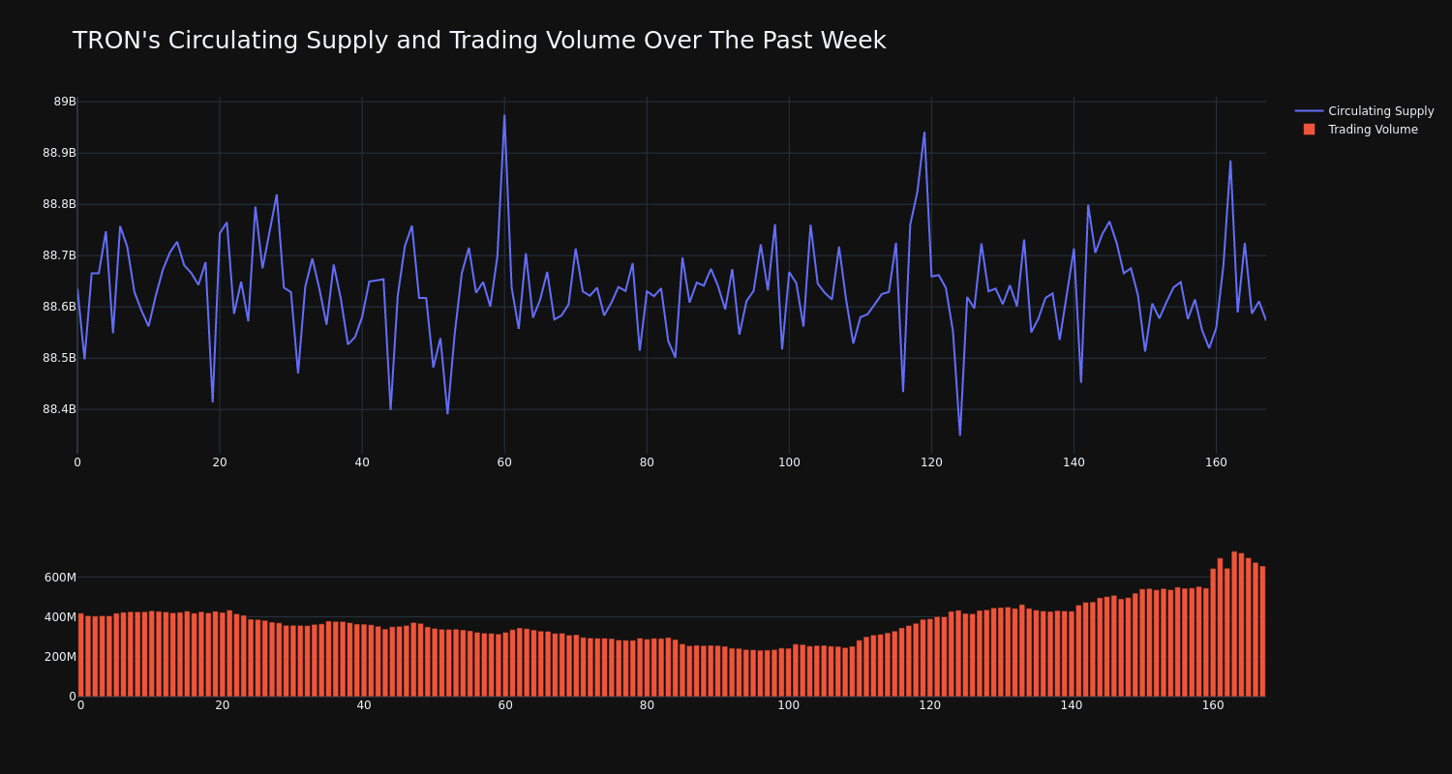
Task: Click the 100 x-axis label of volume chart
Action: (789, 705)
